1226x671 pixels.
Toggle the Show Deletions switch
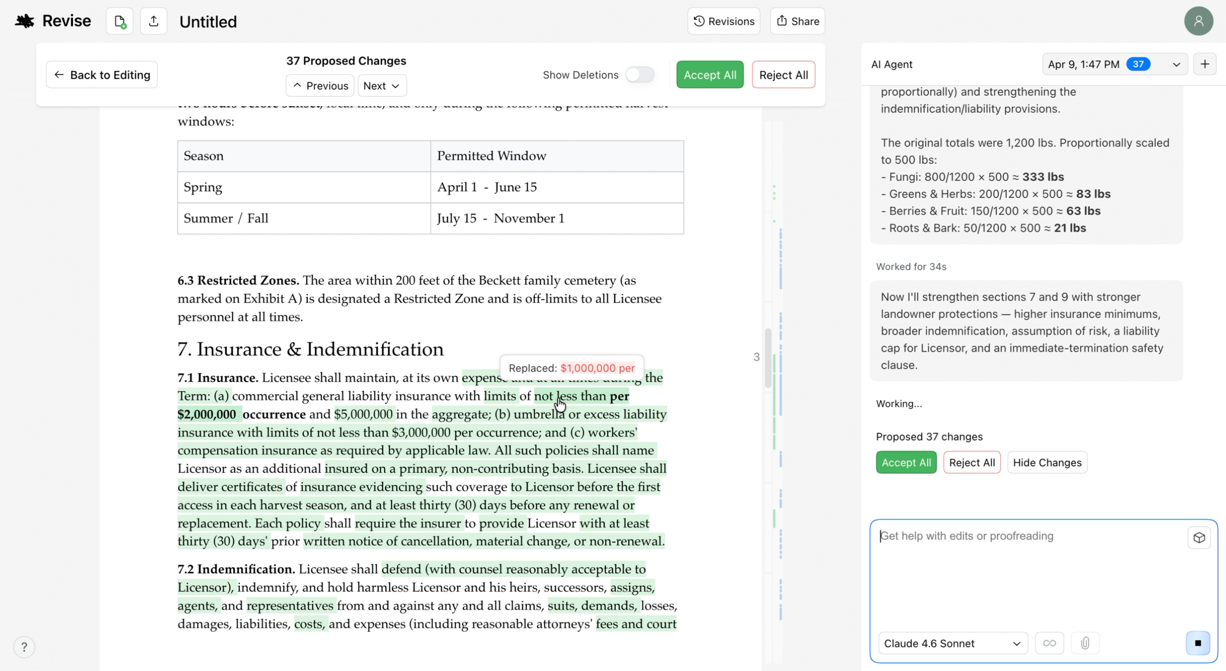(640, 75)
